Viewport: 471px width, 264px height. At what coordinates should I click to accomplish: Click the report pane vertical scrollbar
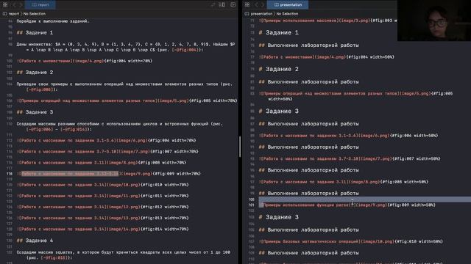tap(240, 147)
